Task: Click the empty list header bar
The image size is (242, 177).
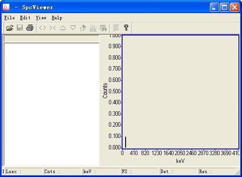Action: coord(51,39)
